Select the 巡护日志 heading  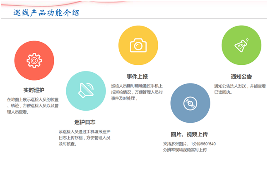click(x=85, y=122)
